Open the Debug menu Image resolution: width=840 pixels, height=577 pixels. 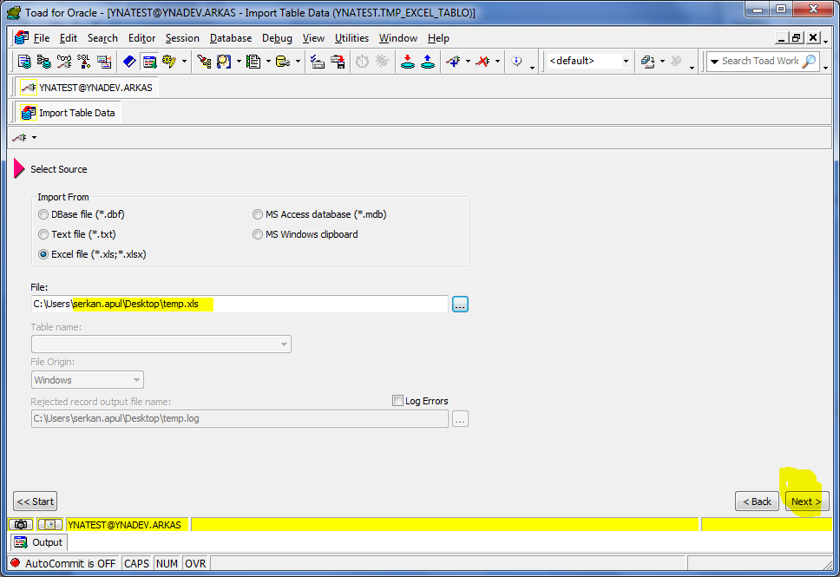(277, 38)
